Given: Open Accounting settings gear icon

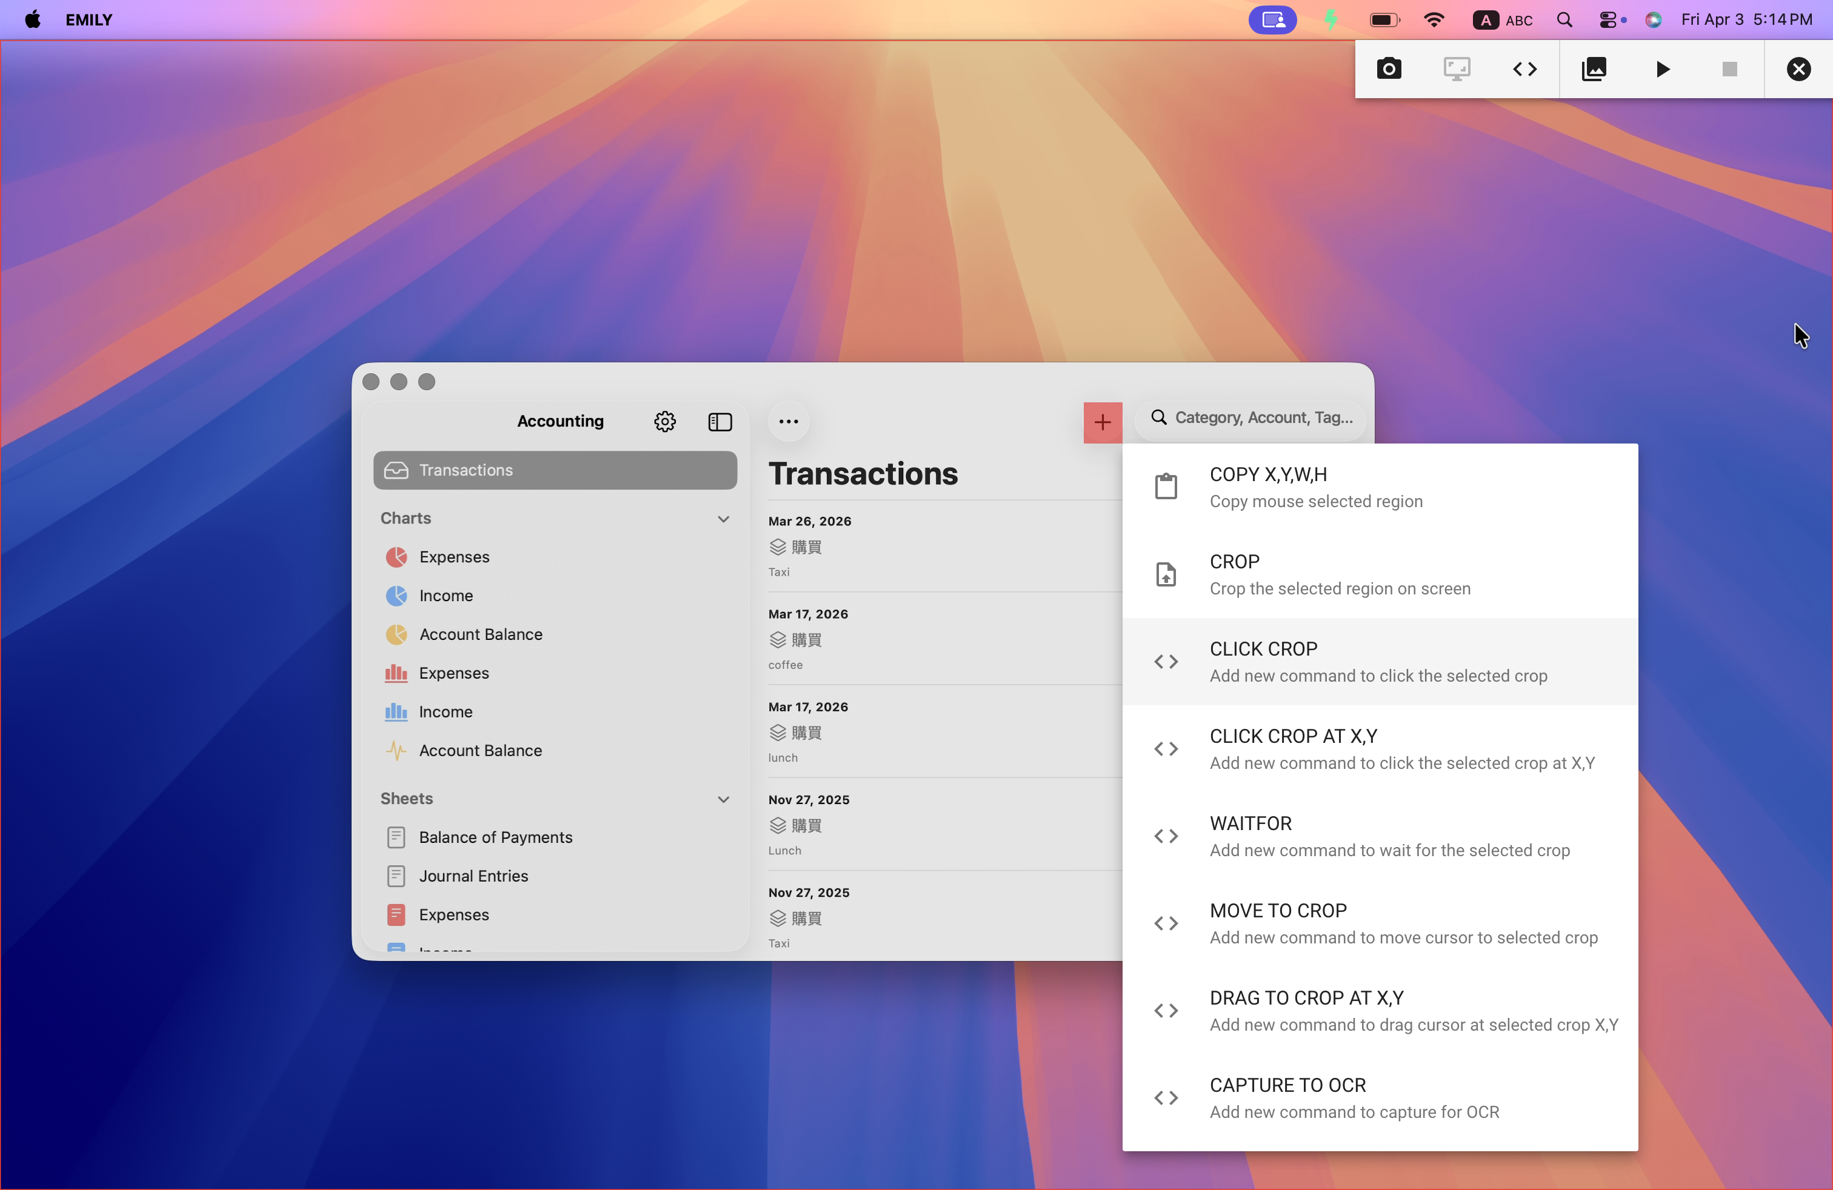Looking at the screenshot, I should point(665,421).
